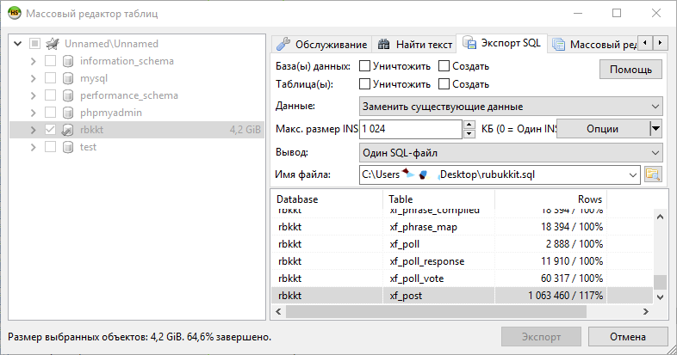677x355 pixels.
Task: Click the Помощь button
Action: click(630, 70)
